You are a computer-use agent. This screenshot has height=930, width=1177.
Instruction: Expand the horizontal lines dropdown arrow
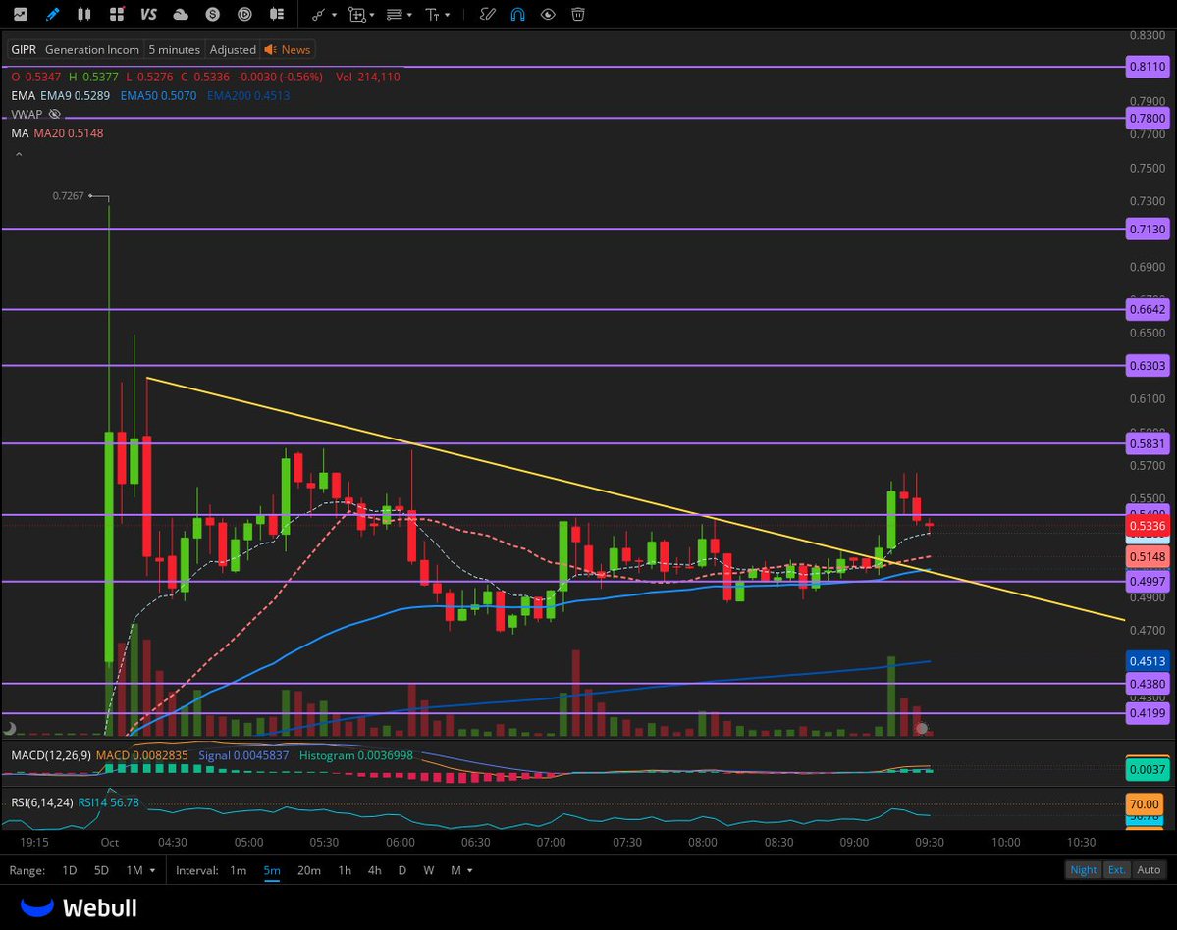pos(409,15)
